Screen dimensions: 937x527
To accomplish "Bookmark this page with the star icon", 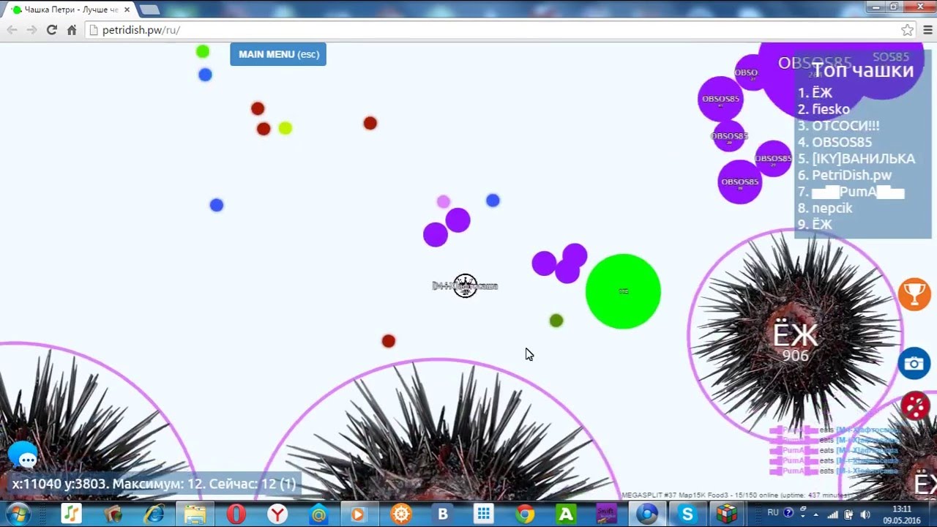I will point(907,30).
